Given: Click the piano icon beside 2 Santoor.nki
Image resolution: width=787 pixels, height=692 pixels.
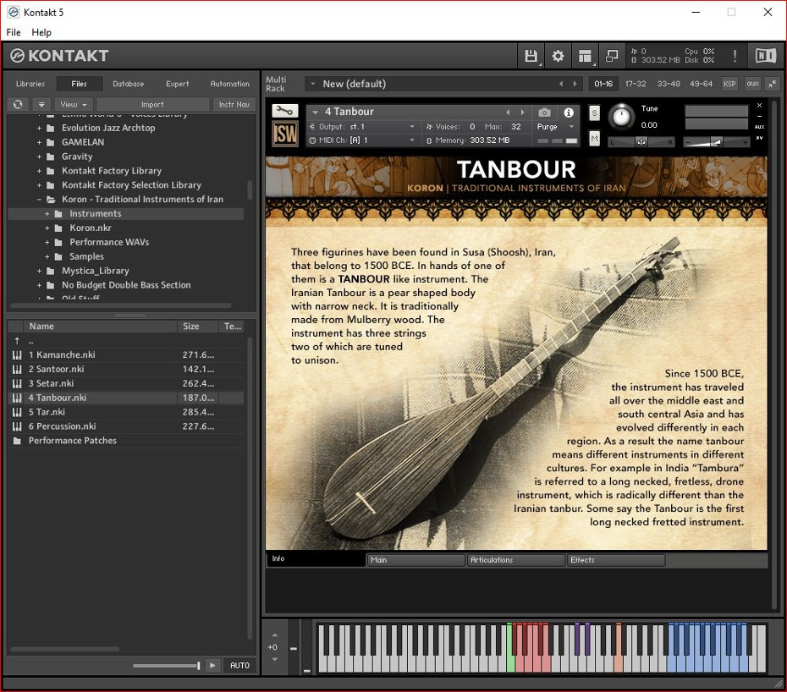Looking at the screenshot, I should click(17, 370).
